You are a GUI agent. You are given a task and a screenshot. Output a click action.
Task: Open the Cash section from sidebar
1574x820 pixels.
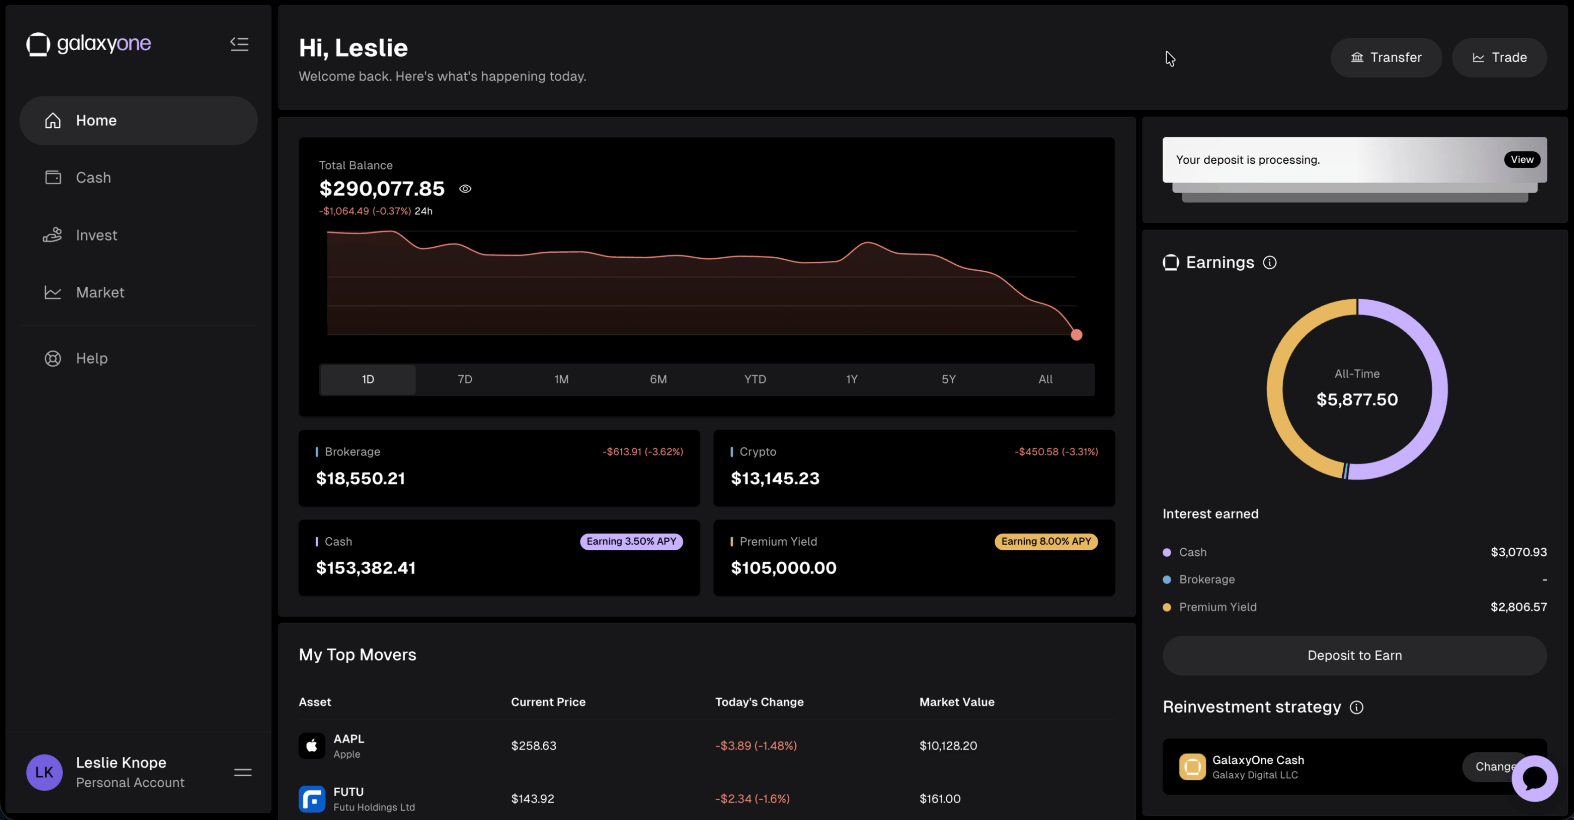[x=93, y=177]
